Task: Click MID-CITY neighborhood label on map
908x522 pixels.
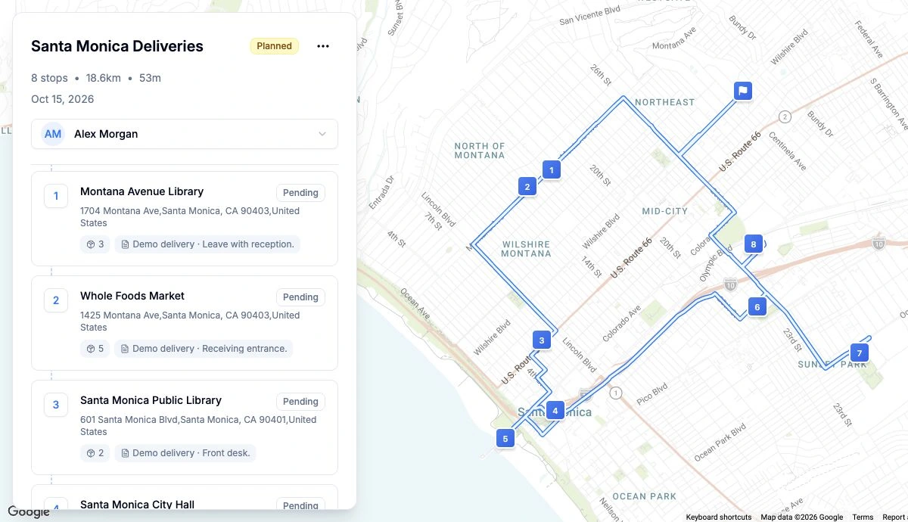Action: [x=665, y=211]
